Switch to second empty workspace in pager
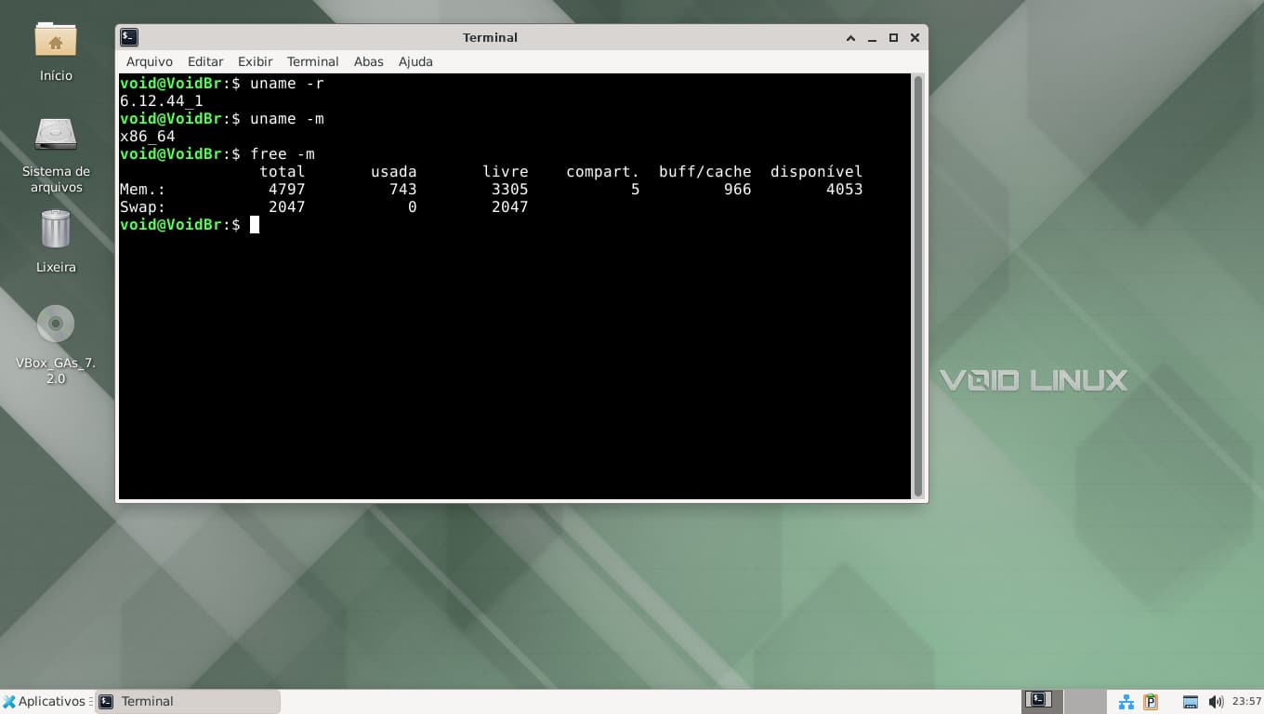 tap(1085, 701)
